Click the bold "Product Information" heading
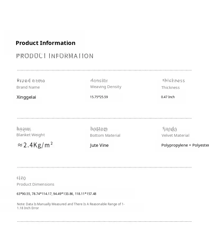209x233 pixels. click(46, 43)
